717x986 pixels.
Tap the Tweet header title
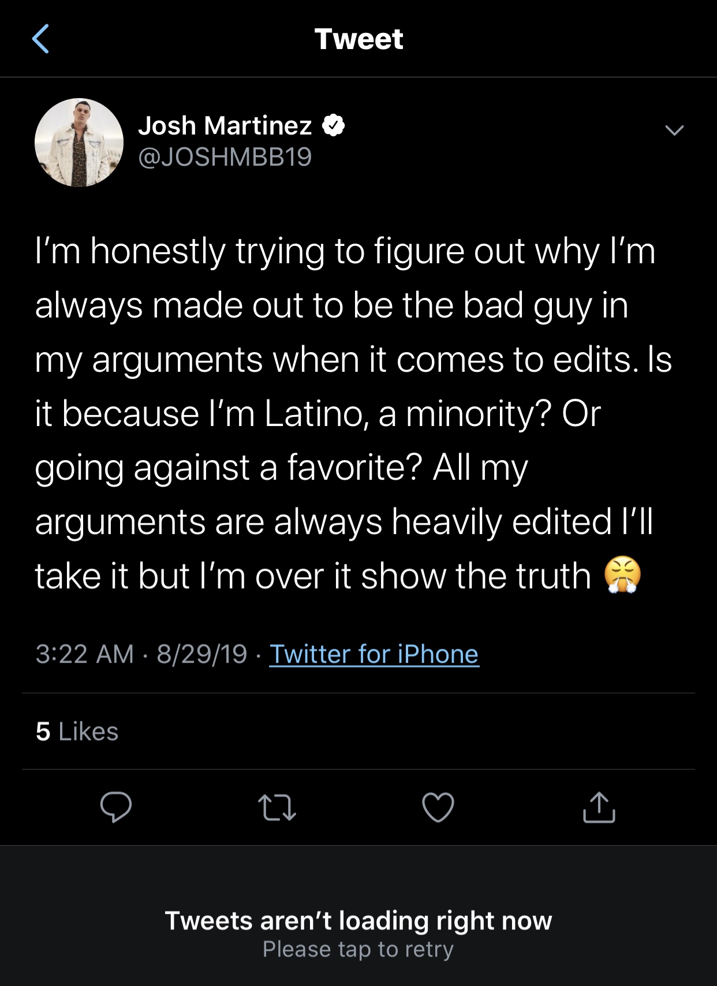point(358,39)
